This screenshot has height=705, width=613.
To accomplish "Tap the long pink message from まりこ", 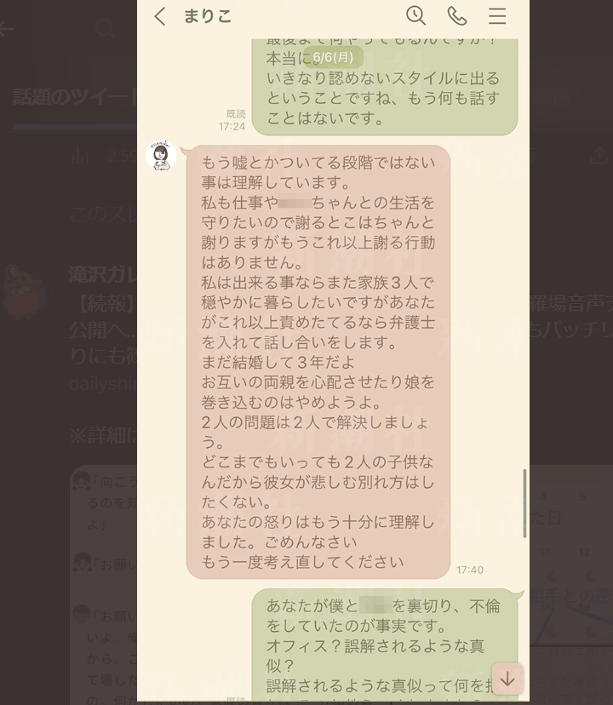I will tap(318, 362).
